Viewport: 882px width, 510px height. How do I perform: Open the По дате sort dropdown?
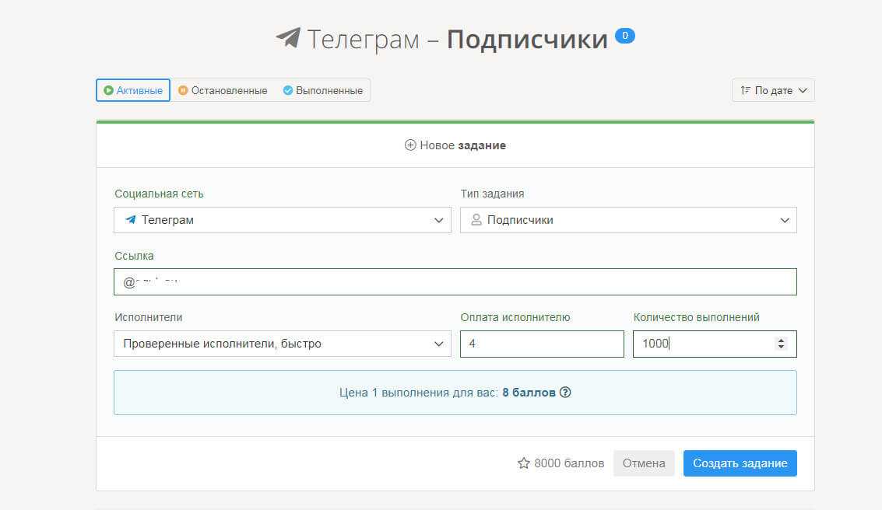click(x=774, y=90)
